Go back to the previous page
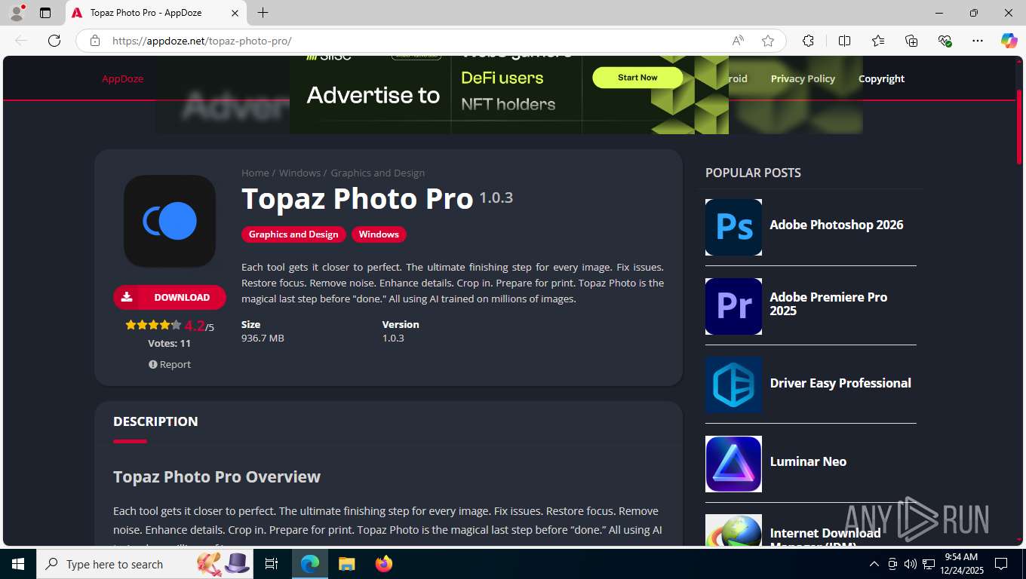1026x579 pixels. pyautogui.click(x=21, y=41)
